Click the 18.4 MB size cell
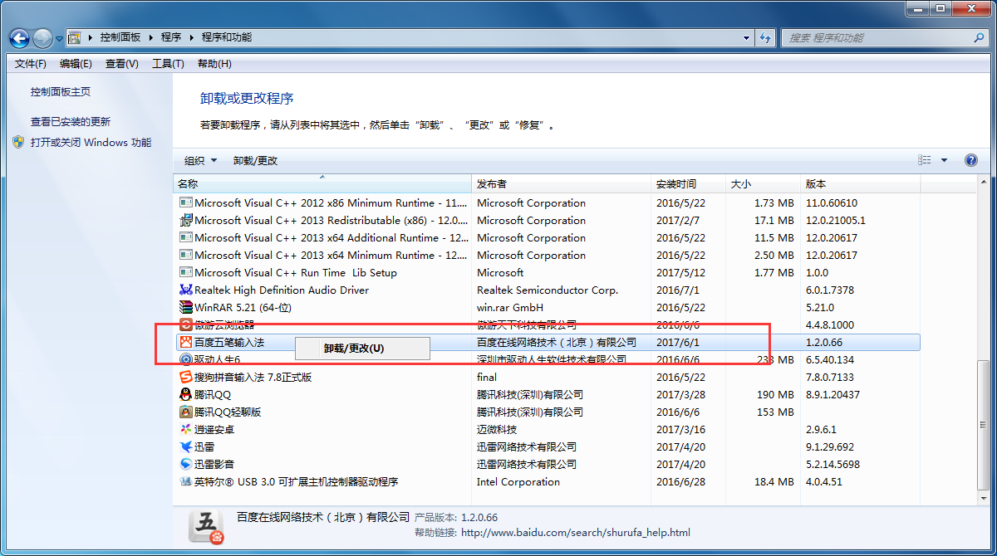The height and width of the screenshot is (556, 997). click(x=774, y=482)
